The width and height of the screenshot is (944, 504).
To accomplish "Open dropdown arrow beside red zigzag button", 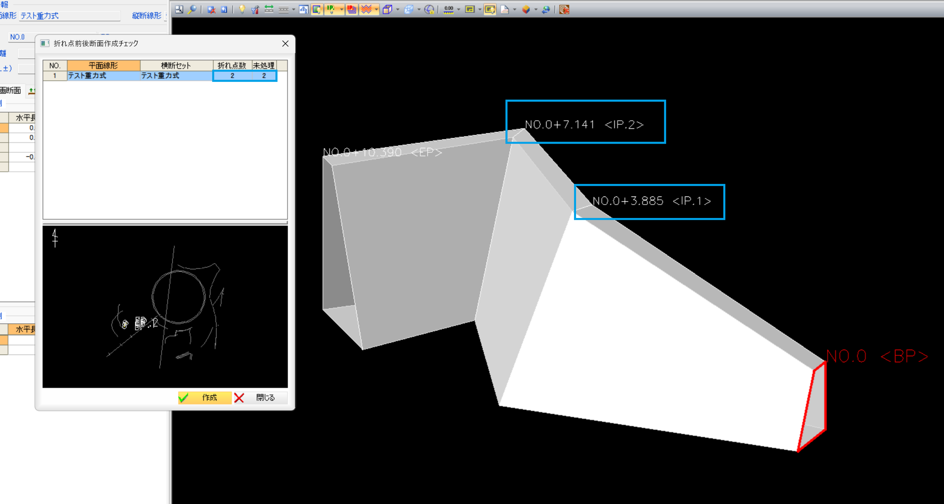I will pyautogui.click(x=376, y=9).
